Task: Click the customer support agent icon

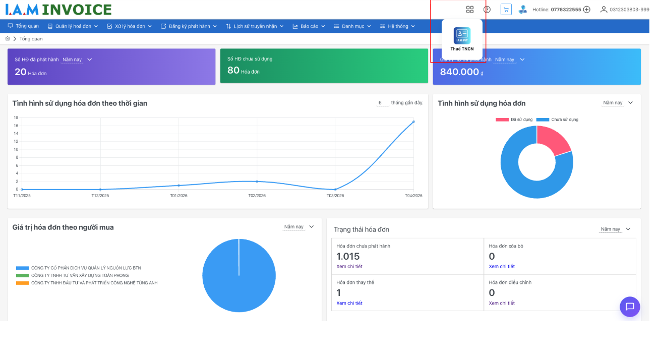Action: click(523, 10)
